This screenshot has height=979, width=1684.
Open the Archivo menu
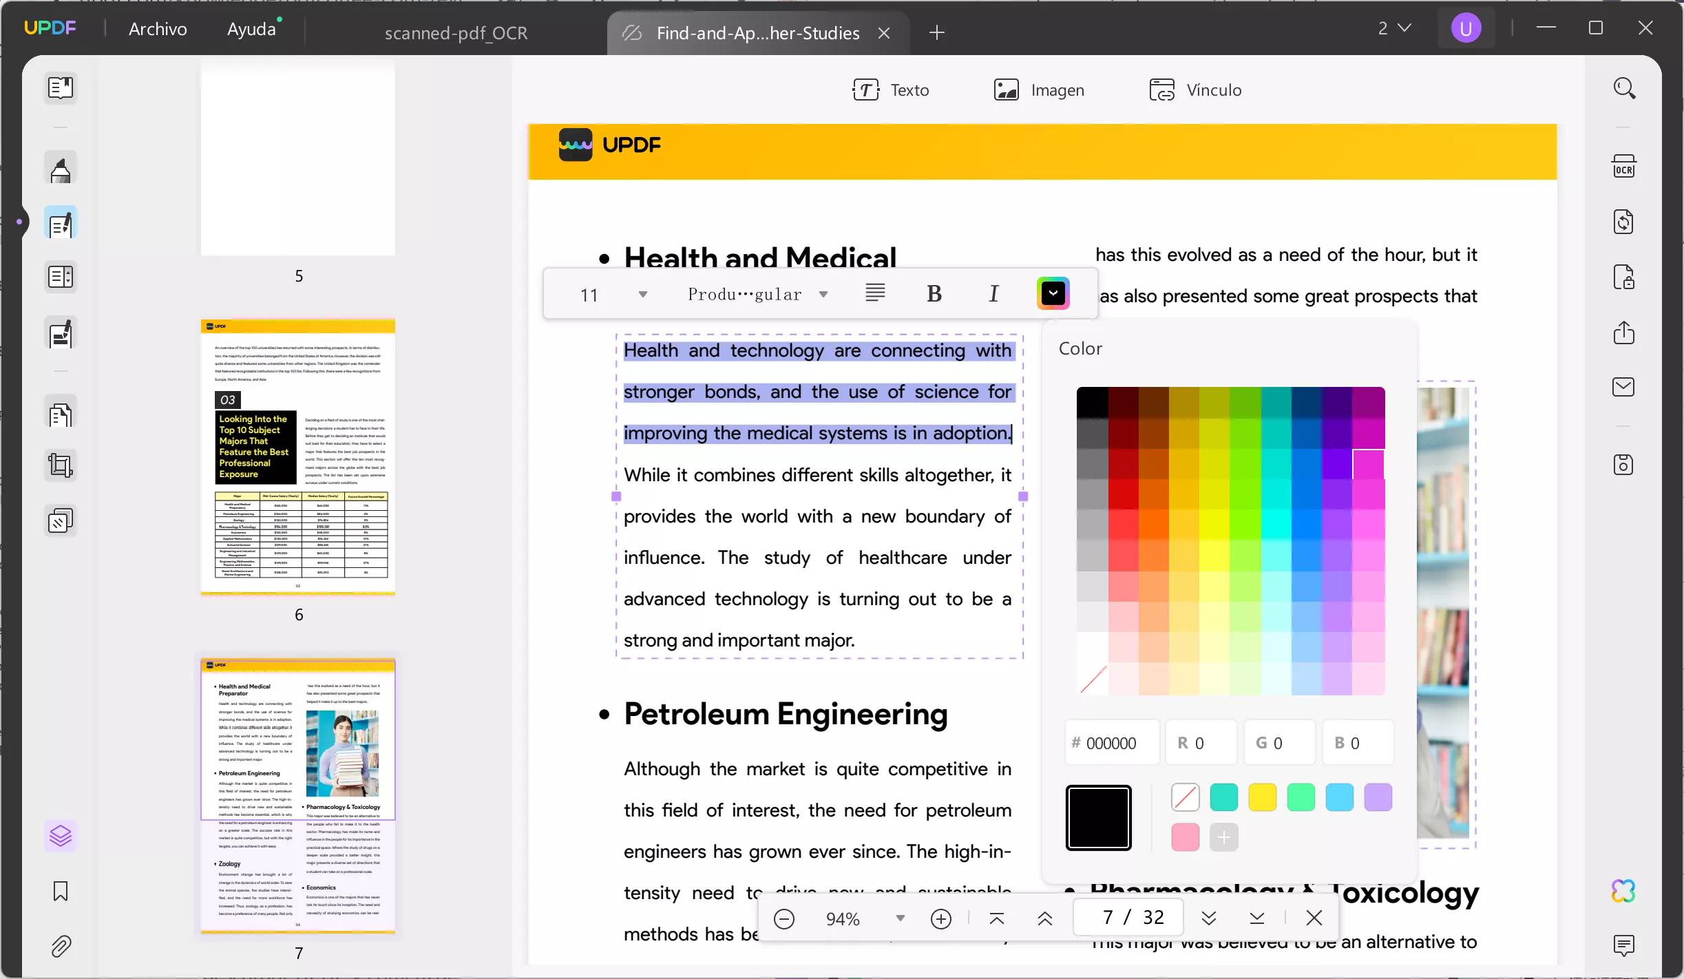tap(158, 29)
